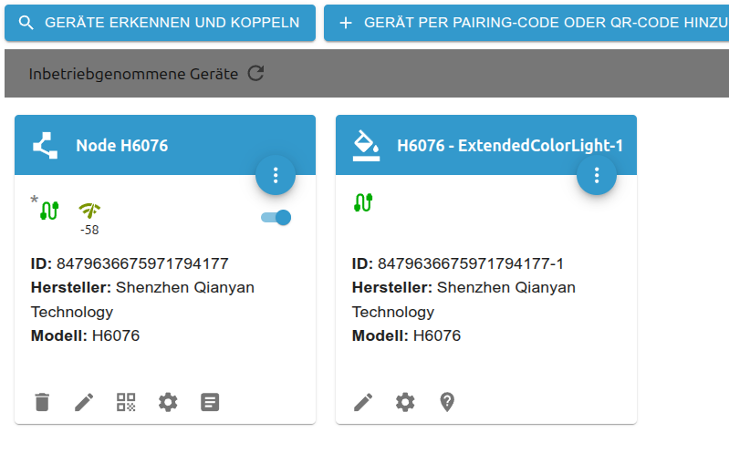Open three-dot menu on ExtendedColorLight-1 card
The width and height of the screenshot is (729, 453).
[x=597, y=174]
